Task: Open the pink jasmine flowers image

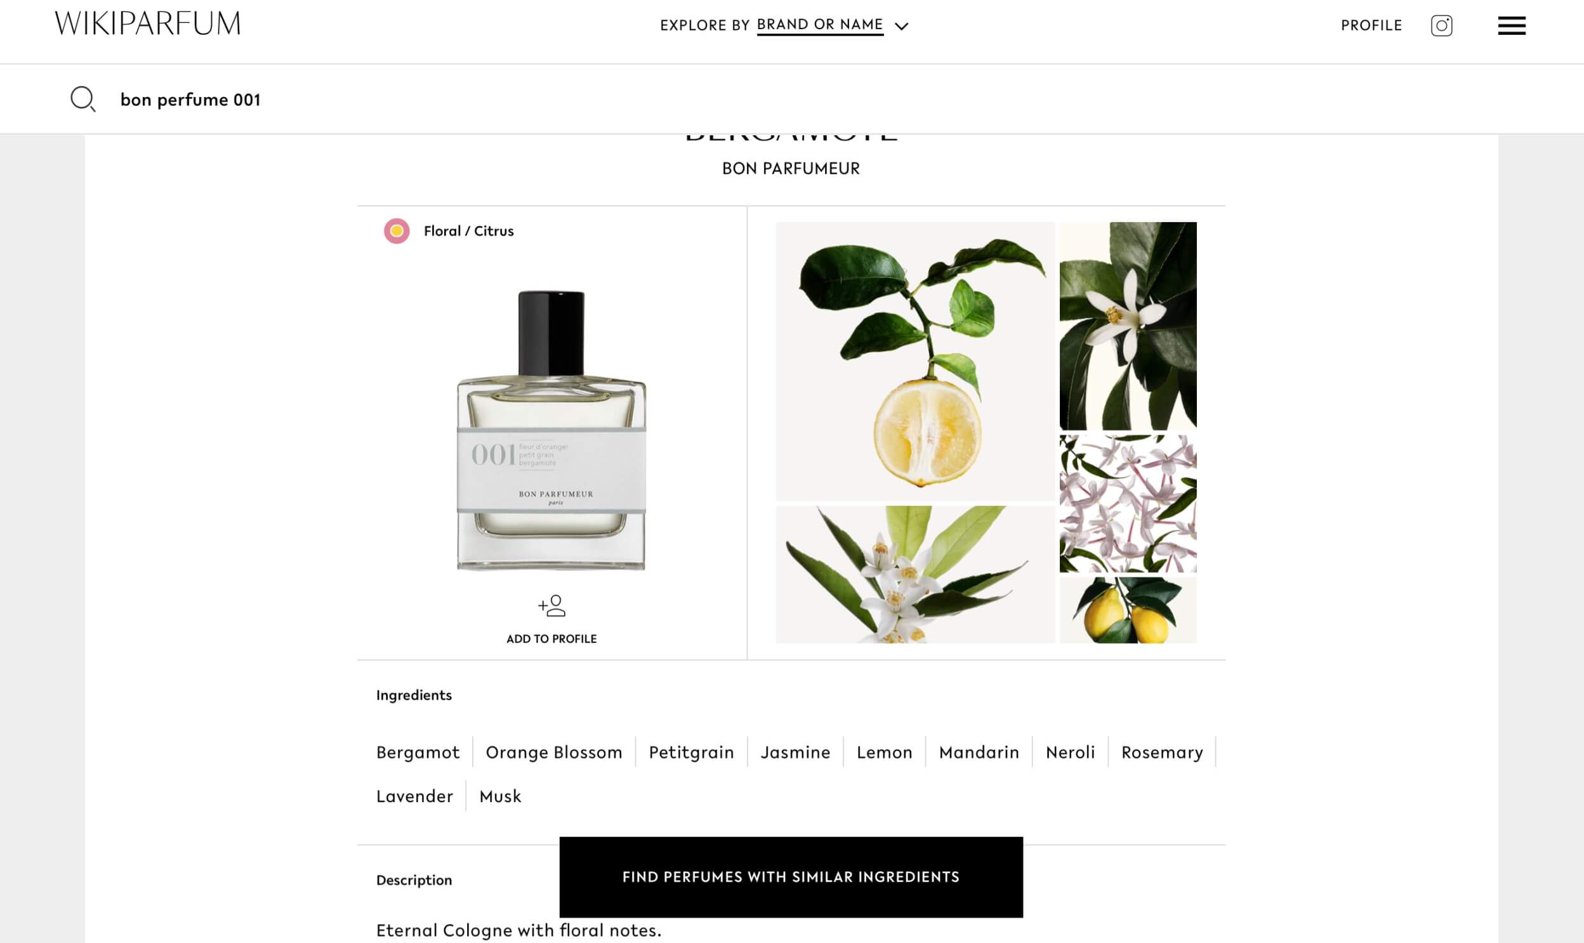Action: pos(1128,503)
